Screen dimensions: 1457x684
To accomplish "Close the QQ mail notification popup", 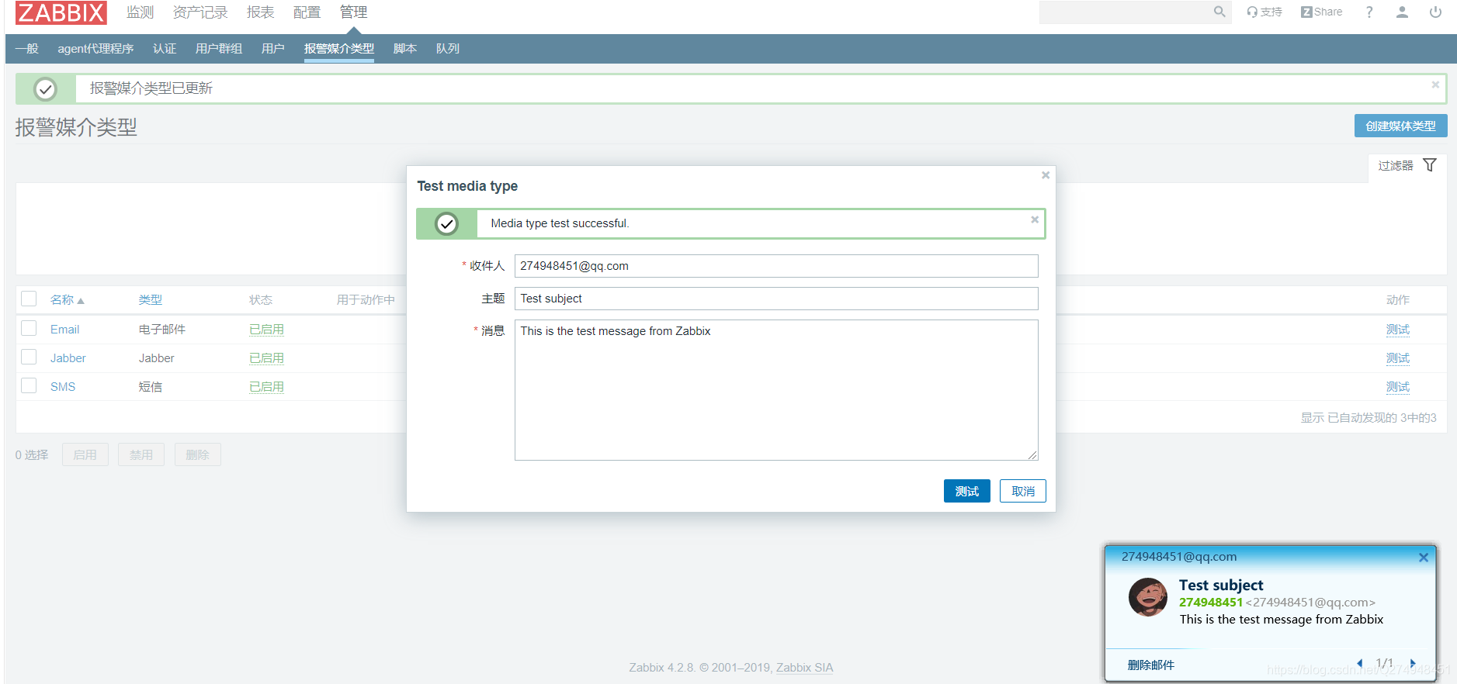I will 1423,558.
